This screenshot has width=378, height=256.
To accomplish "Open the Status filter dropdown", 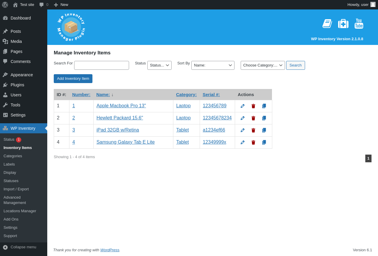I will (x=159, y=65).
